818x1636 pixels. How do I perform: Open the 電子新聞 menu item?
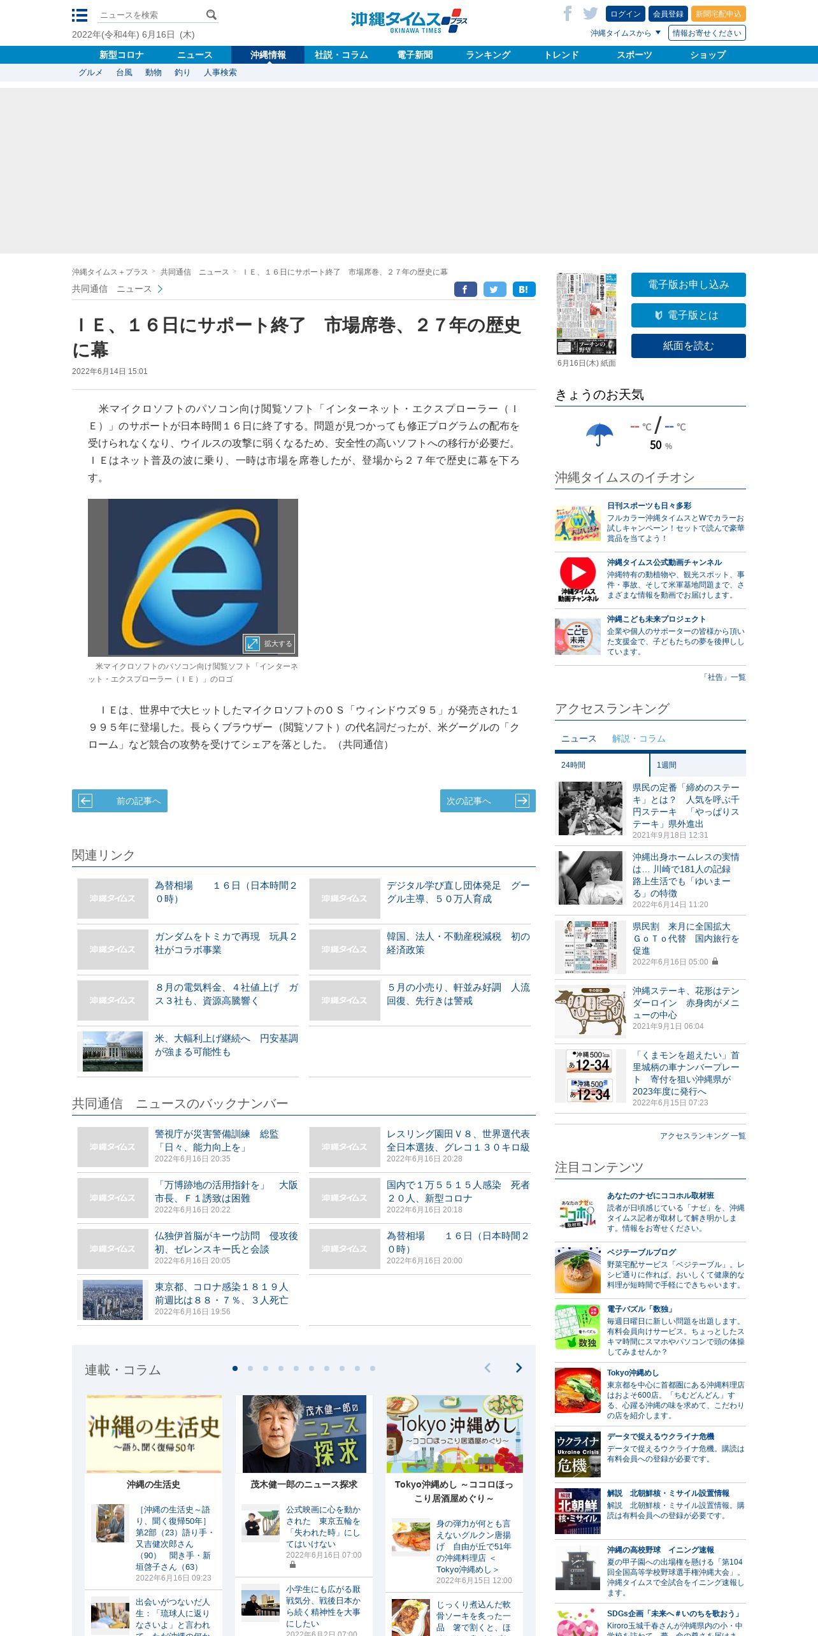[415, 55]
